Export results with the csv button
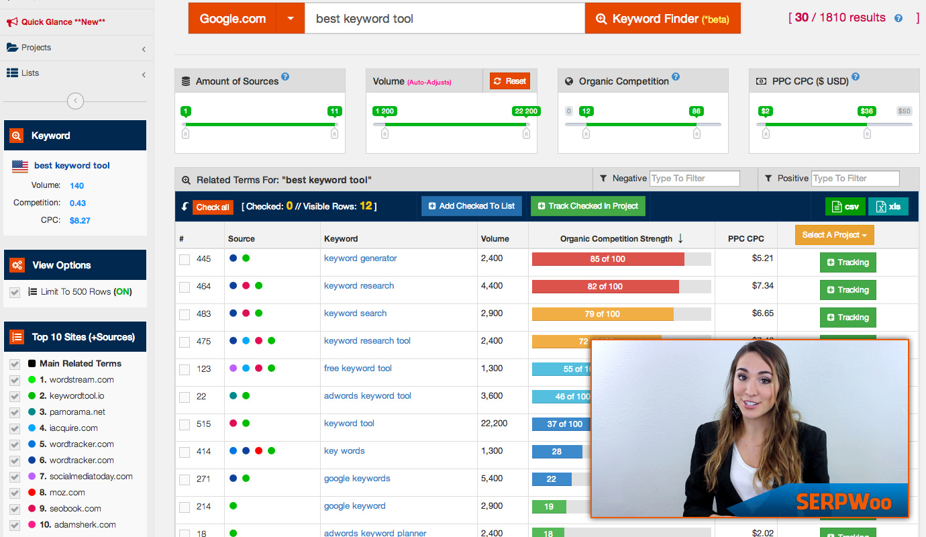Viewport: 926px width, 537px height. tap(845, 207)
